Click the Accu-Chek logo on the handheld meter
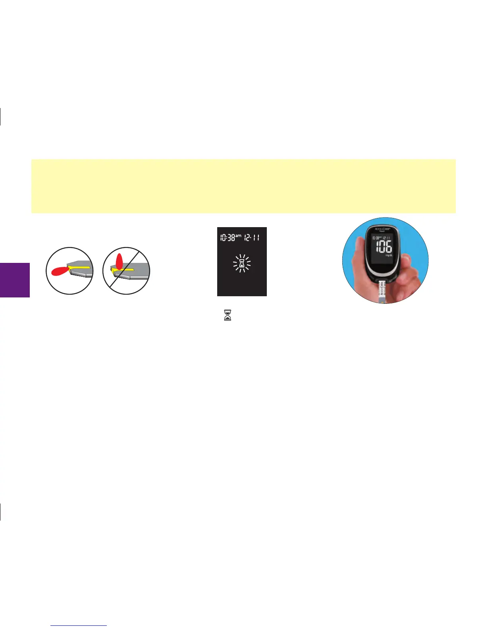The width and height of the screenshot is (486, 629). coord(384,230)
